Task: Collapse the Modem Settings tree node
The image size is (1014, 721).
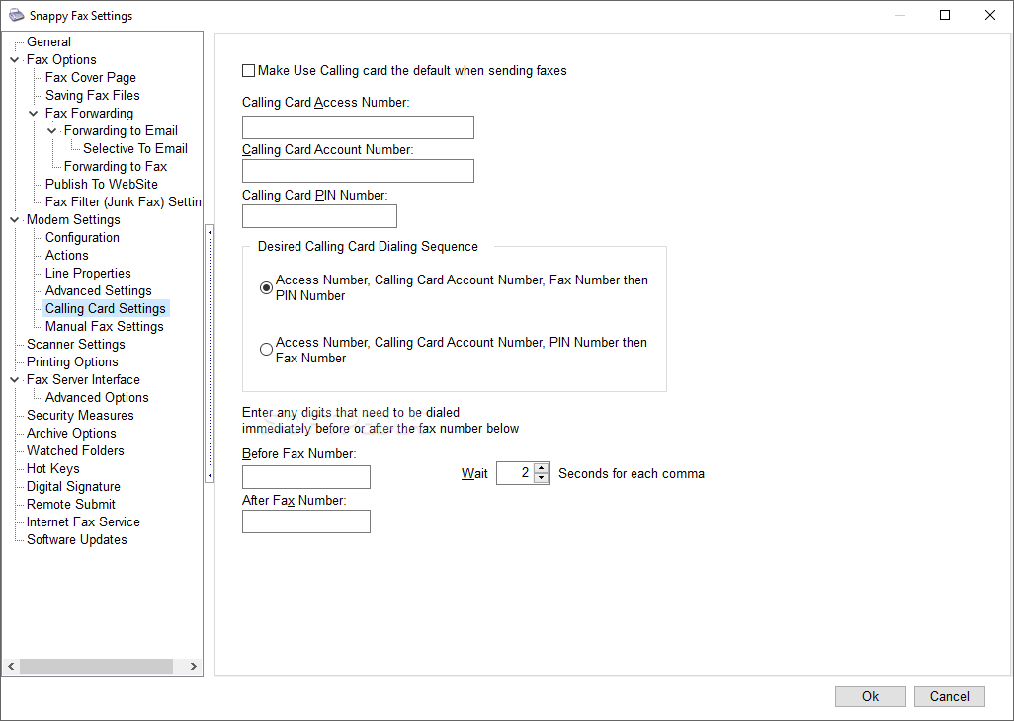Action: point(14,220)
